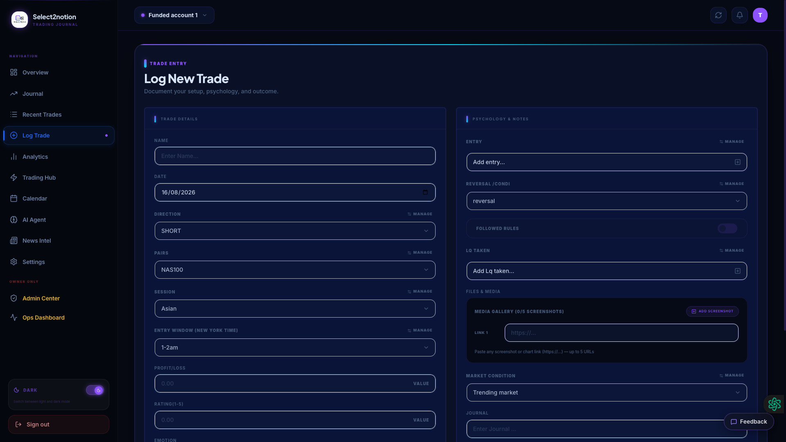Viewport: 786px width, 442px height.
Task: Expand the Direction dropdown showing SHORT
Action: [295, 231]
